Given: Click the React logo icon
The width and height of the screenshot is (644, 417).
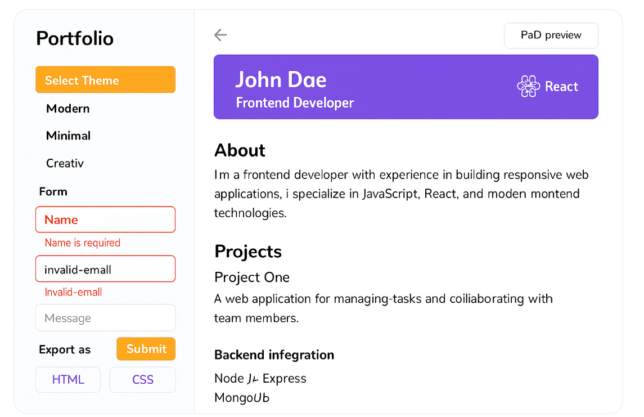Looking at the screenshot, I should click(x=528, y=86).
